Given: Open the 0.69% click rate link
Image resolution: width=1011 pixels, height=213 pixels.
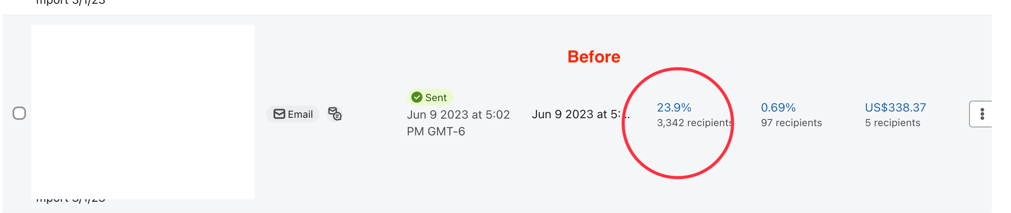Looking at the screenshot, I should click(x=778, y=108).
